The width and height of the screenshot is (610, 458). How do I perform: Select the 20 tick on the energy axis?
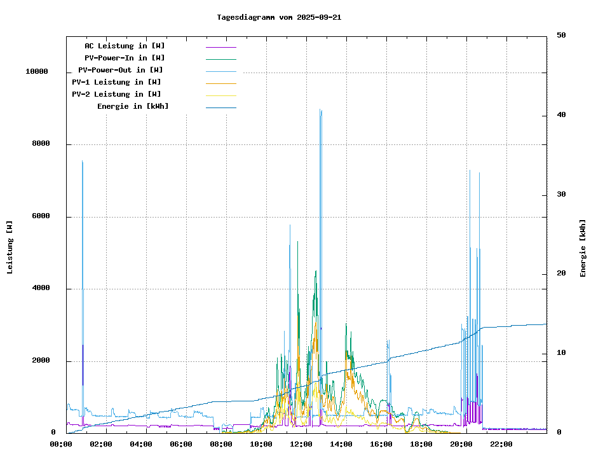pos(561,274)
